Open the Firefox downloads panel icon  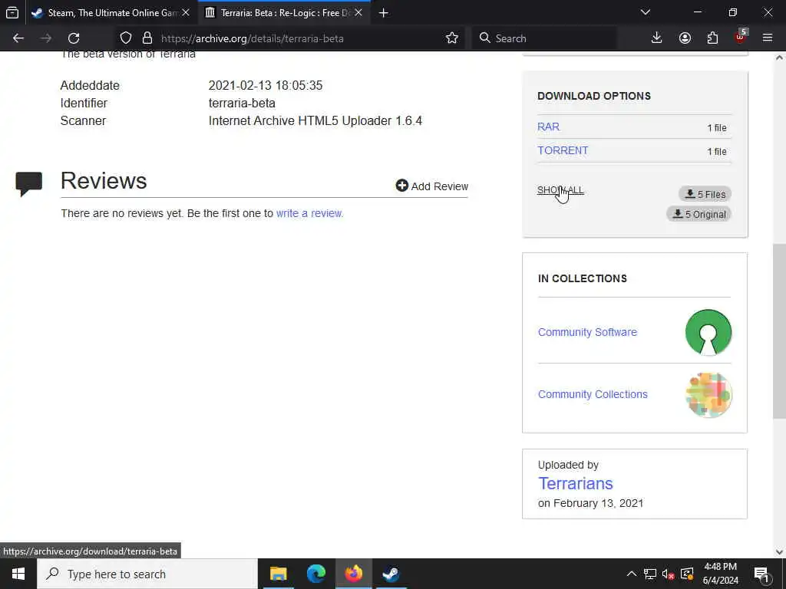[x=656, y=38]
